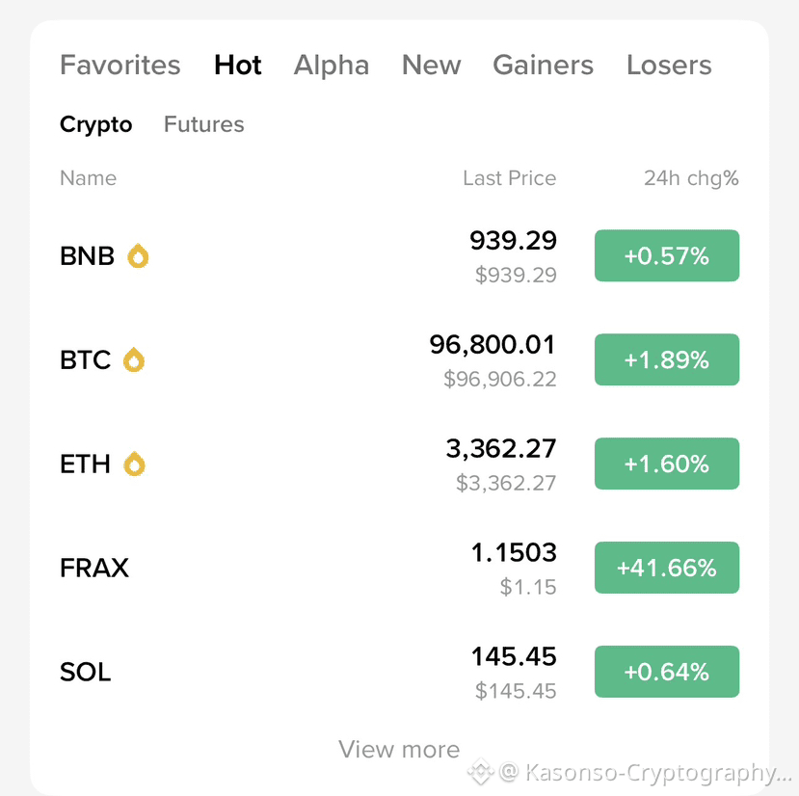Sort by Last Price column header
The height and width of the screenshot is (796, 799).
click(509, 178)
